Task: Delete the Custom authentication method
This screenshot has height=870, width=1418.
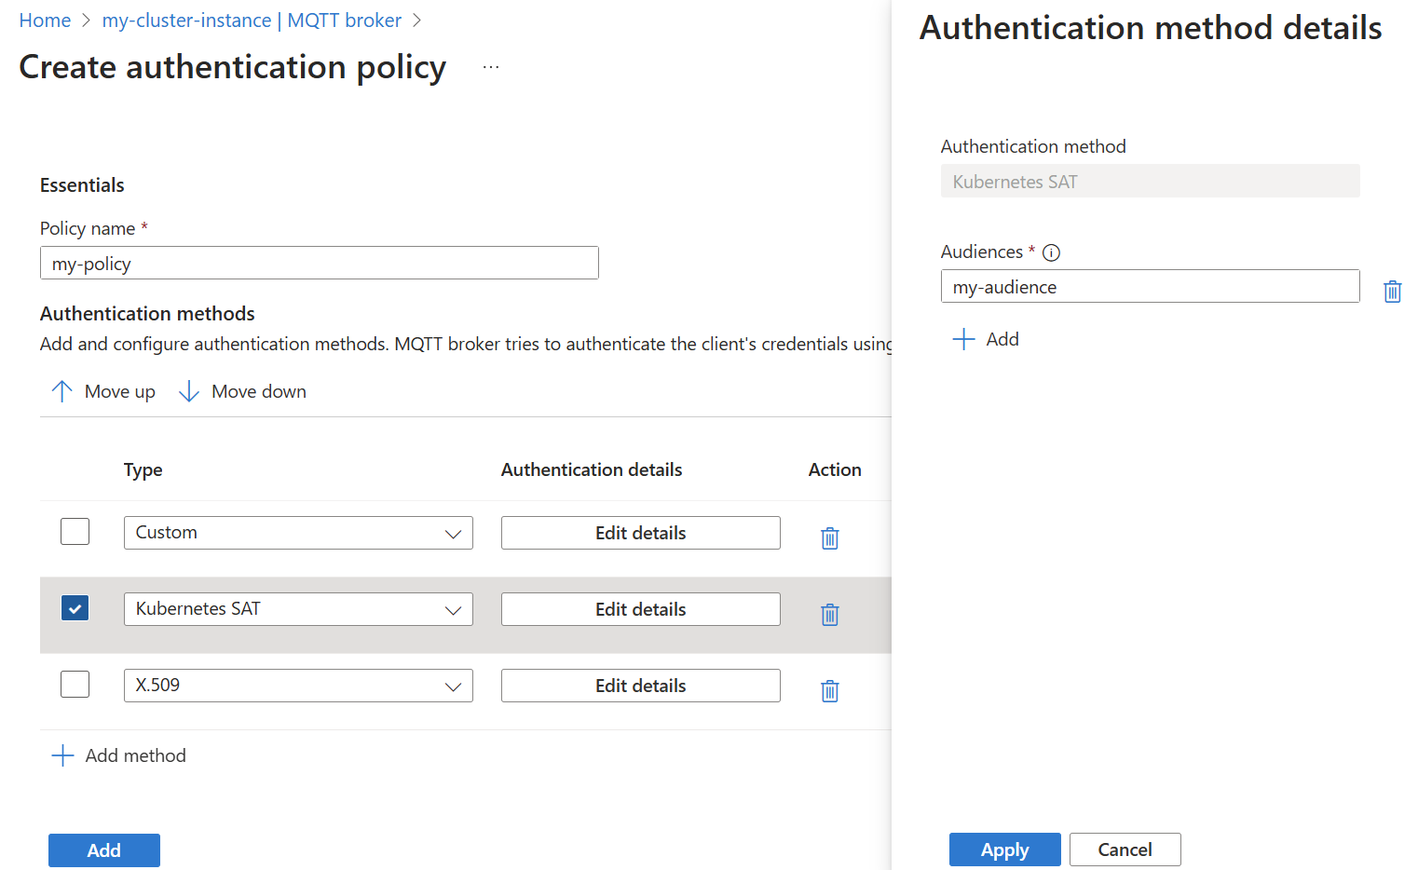Action: point(829,537)
